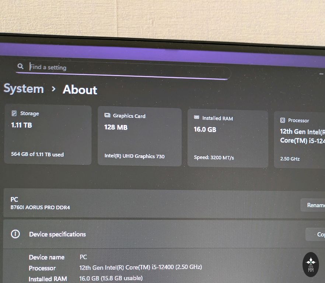The image size is (325, 283).
Task: Click the watermark logo in the corner
Action: [x=311, y=265]
